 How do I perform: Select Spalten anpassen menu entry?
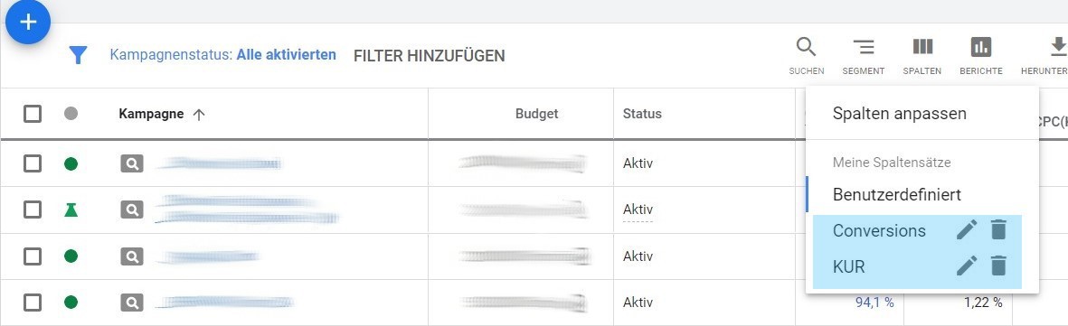tap(899, 114)
